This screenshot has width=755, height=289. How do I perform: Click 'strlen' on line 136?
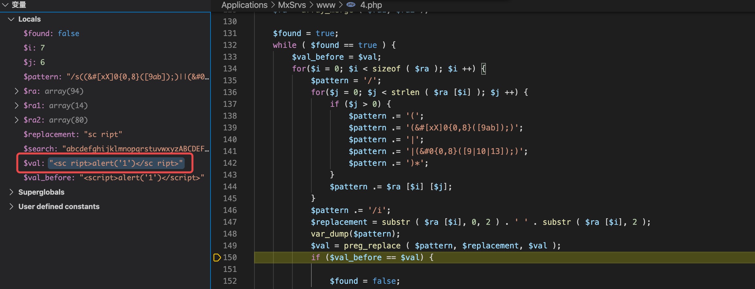click(405, 92)
